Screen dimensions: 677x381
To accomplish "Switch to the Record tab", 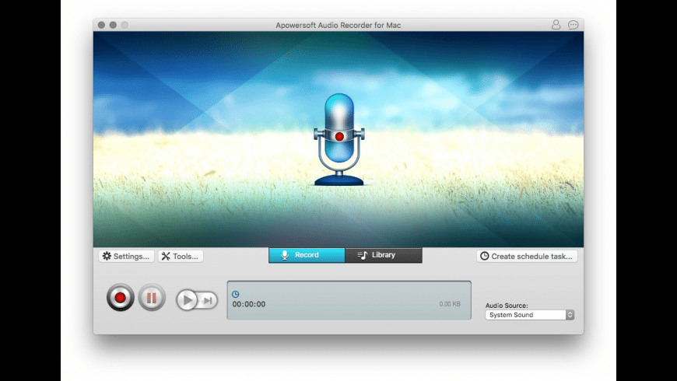I will pyautogui.click(x=307, y=255).
